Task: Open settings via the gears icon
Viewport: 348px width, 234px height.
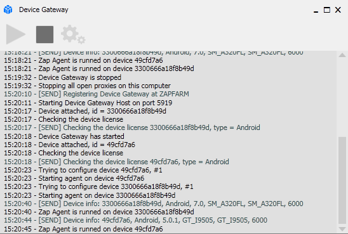Action: point(73,34)
